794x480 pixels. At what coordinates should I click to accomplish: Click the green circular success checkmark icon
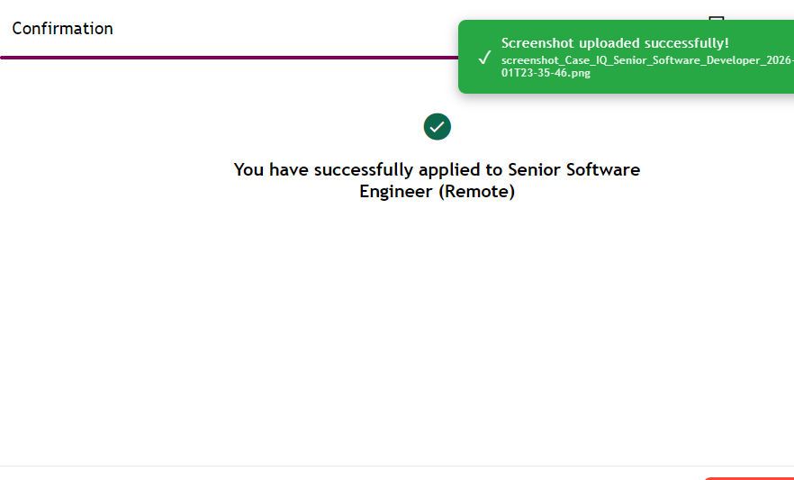438,127
